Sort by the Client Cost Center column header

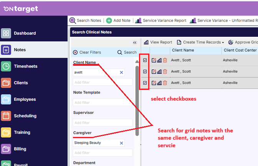[240, 50]
